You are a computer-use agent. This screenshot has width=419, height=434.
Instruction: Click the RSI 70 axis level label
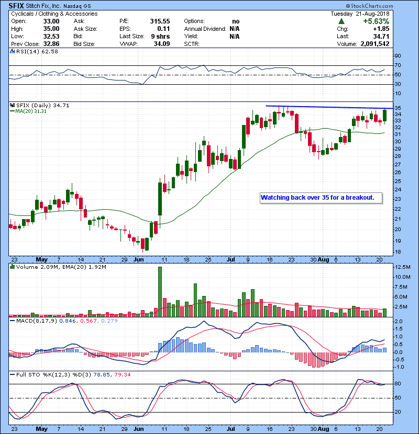tap(398, 65)
